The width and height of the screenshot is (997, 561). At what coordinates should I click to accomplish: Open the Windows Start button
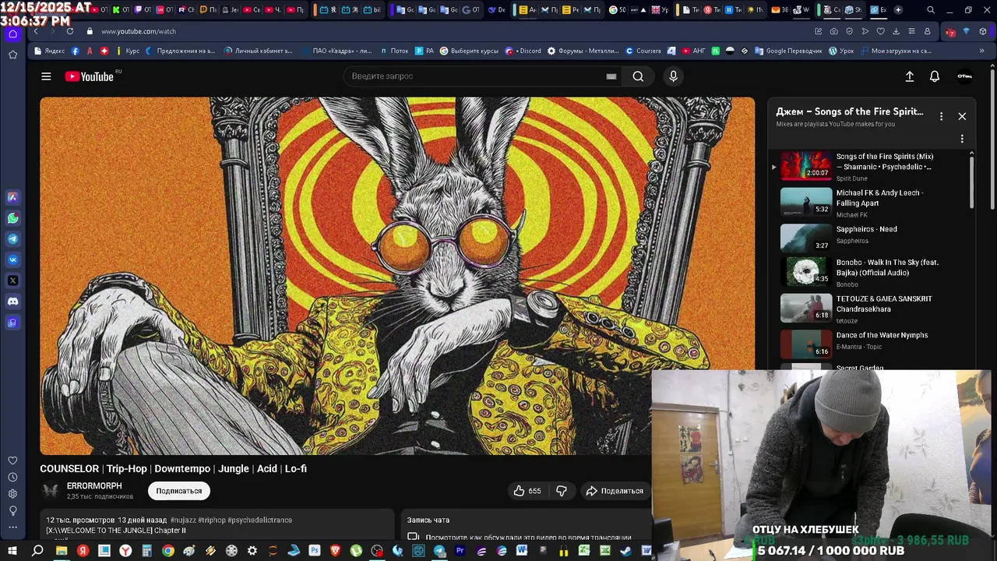click(x=12, y=551)
